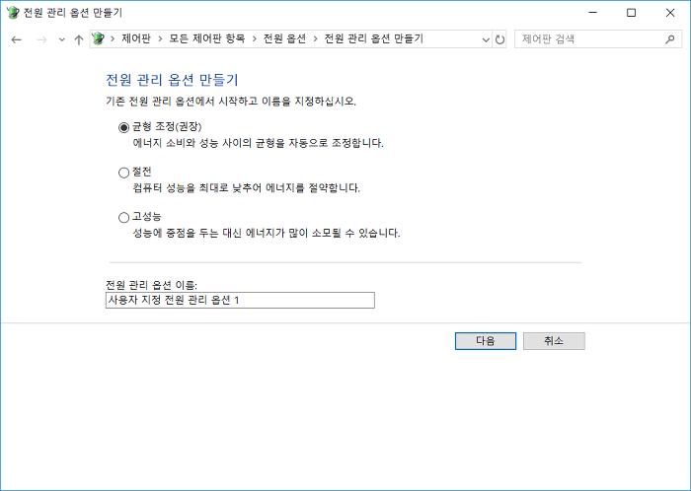Click the search magnifier icon
Image resolution: width=691 pixels, height=491 pixels.
point(670,39)
